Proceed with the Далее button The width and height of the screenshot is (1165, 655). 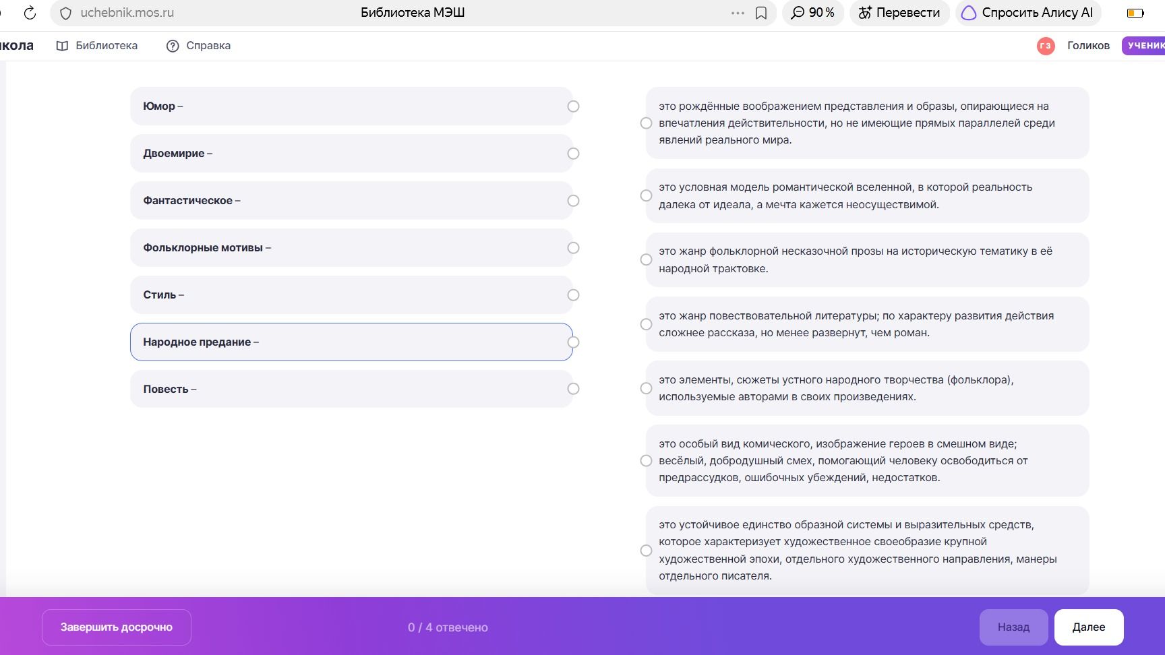pyautogui.click(x=1089, y=627)
